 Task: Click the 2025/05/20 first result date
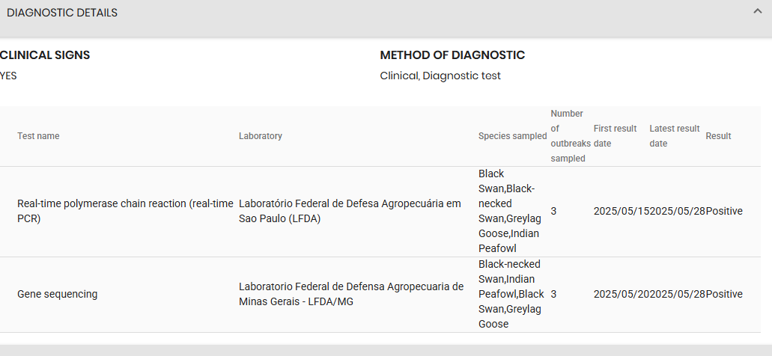[x=621, y=295]
